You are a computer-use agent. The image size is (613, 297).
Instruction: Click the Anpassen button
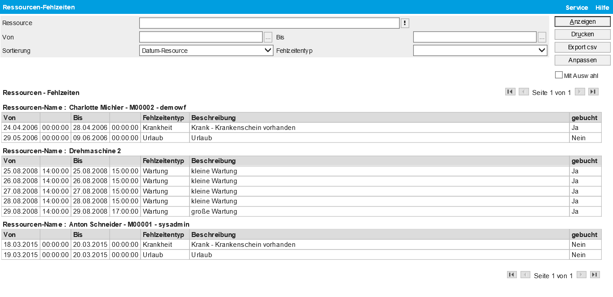pyautogui.click(x=582, y=60)
